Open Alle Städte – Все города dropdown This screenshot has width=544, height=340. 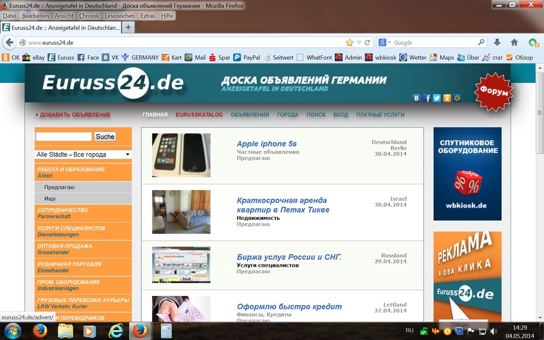(83, 155)
